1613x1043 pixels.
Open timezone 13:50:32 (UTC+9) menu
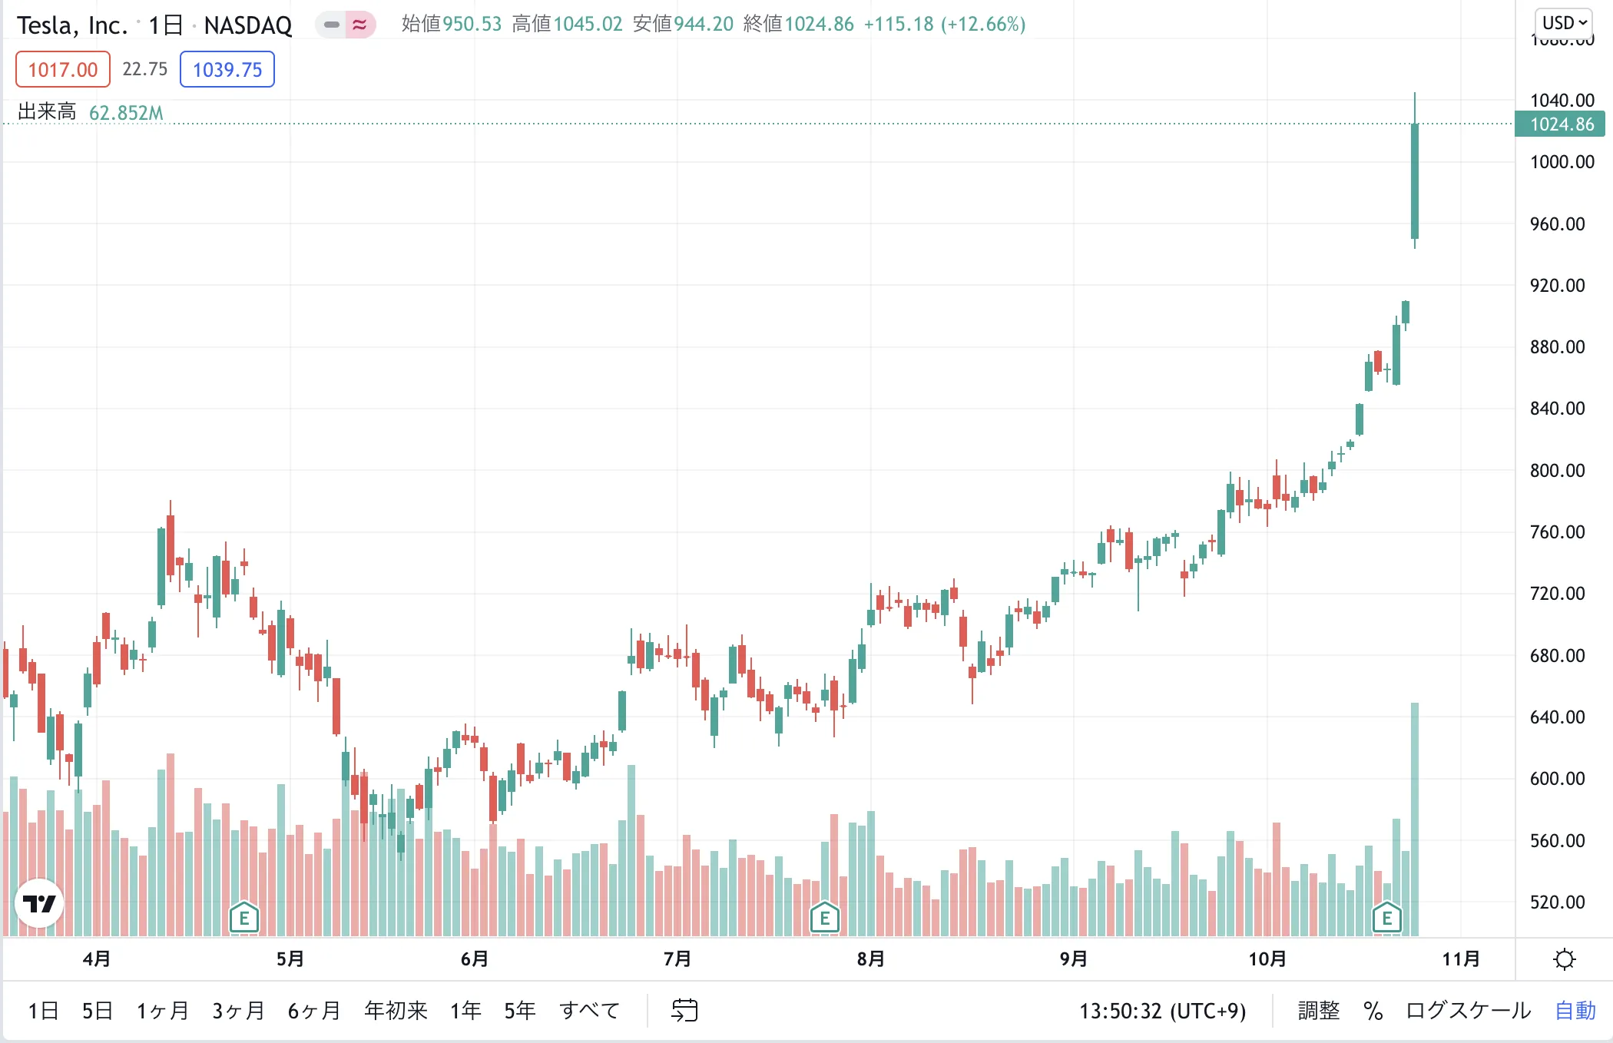pos(1163,1011)
